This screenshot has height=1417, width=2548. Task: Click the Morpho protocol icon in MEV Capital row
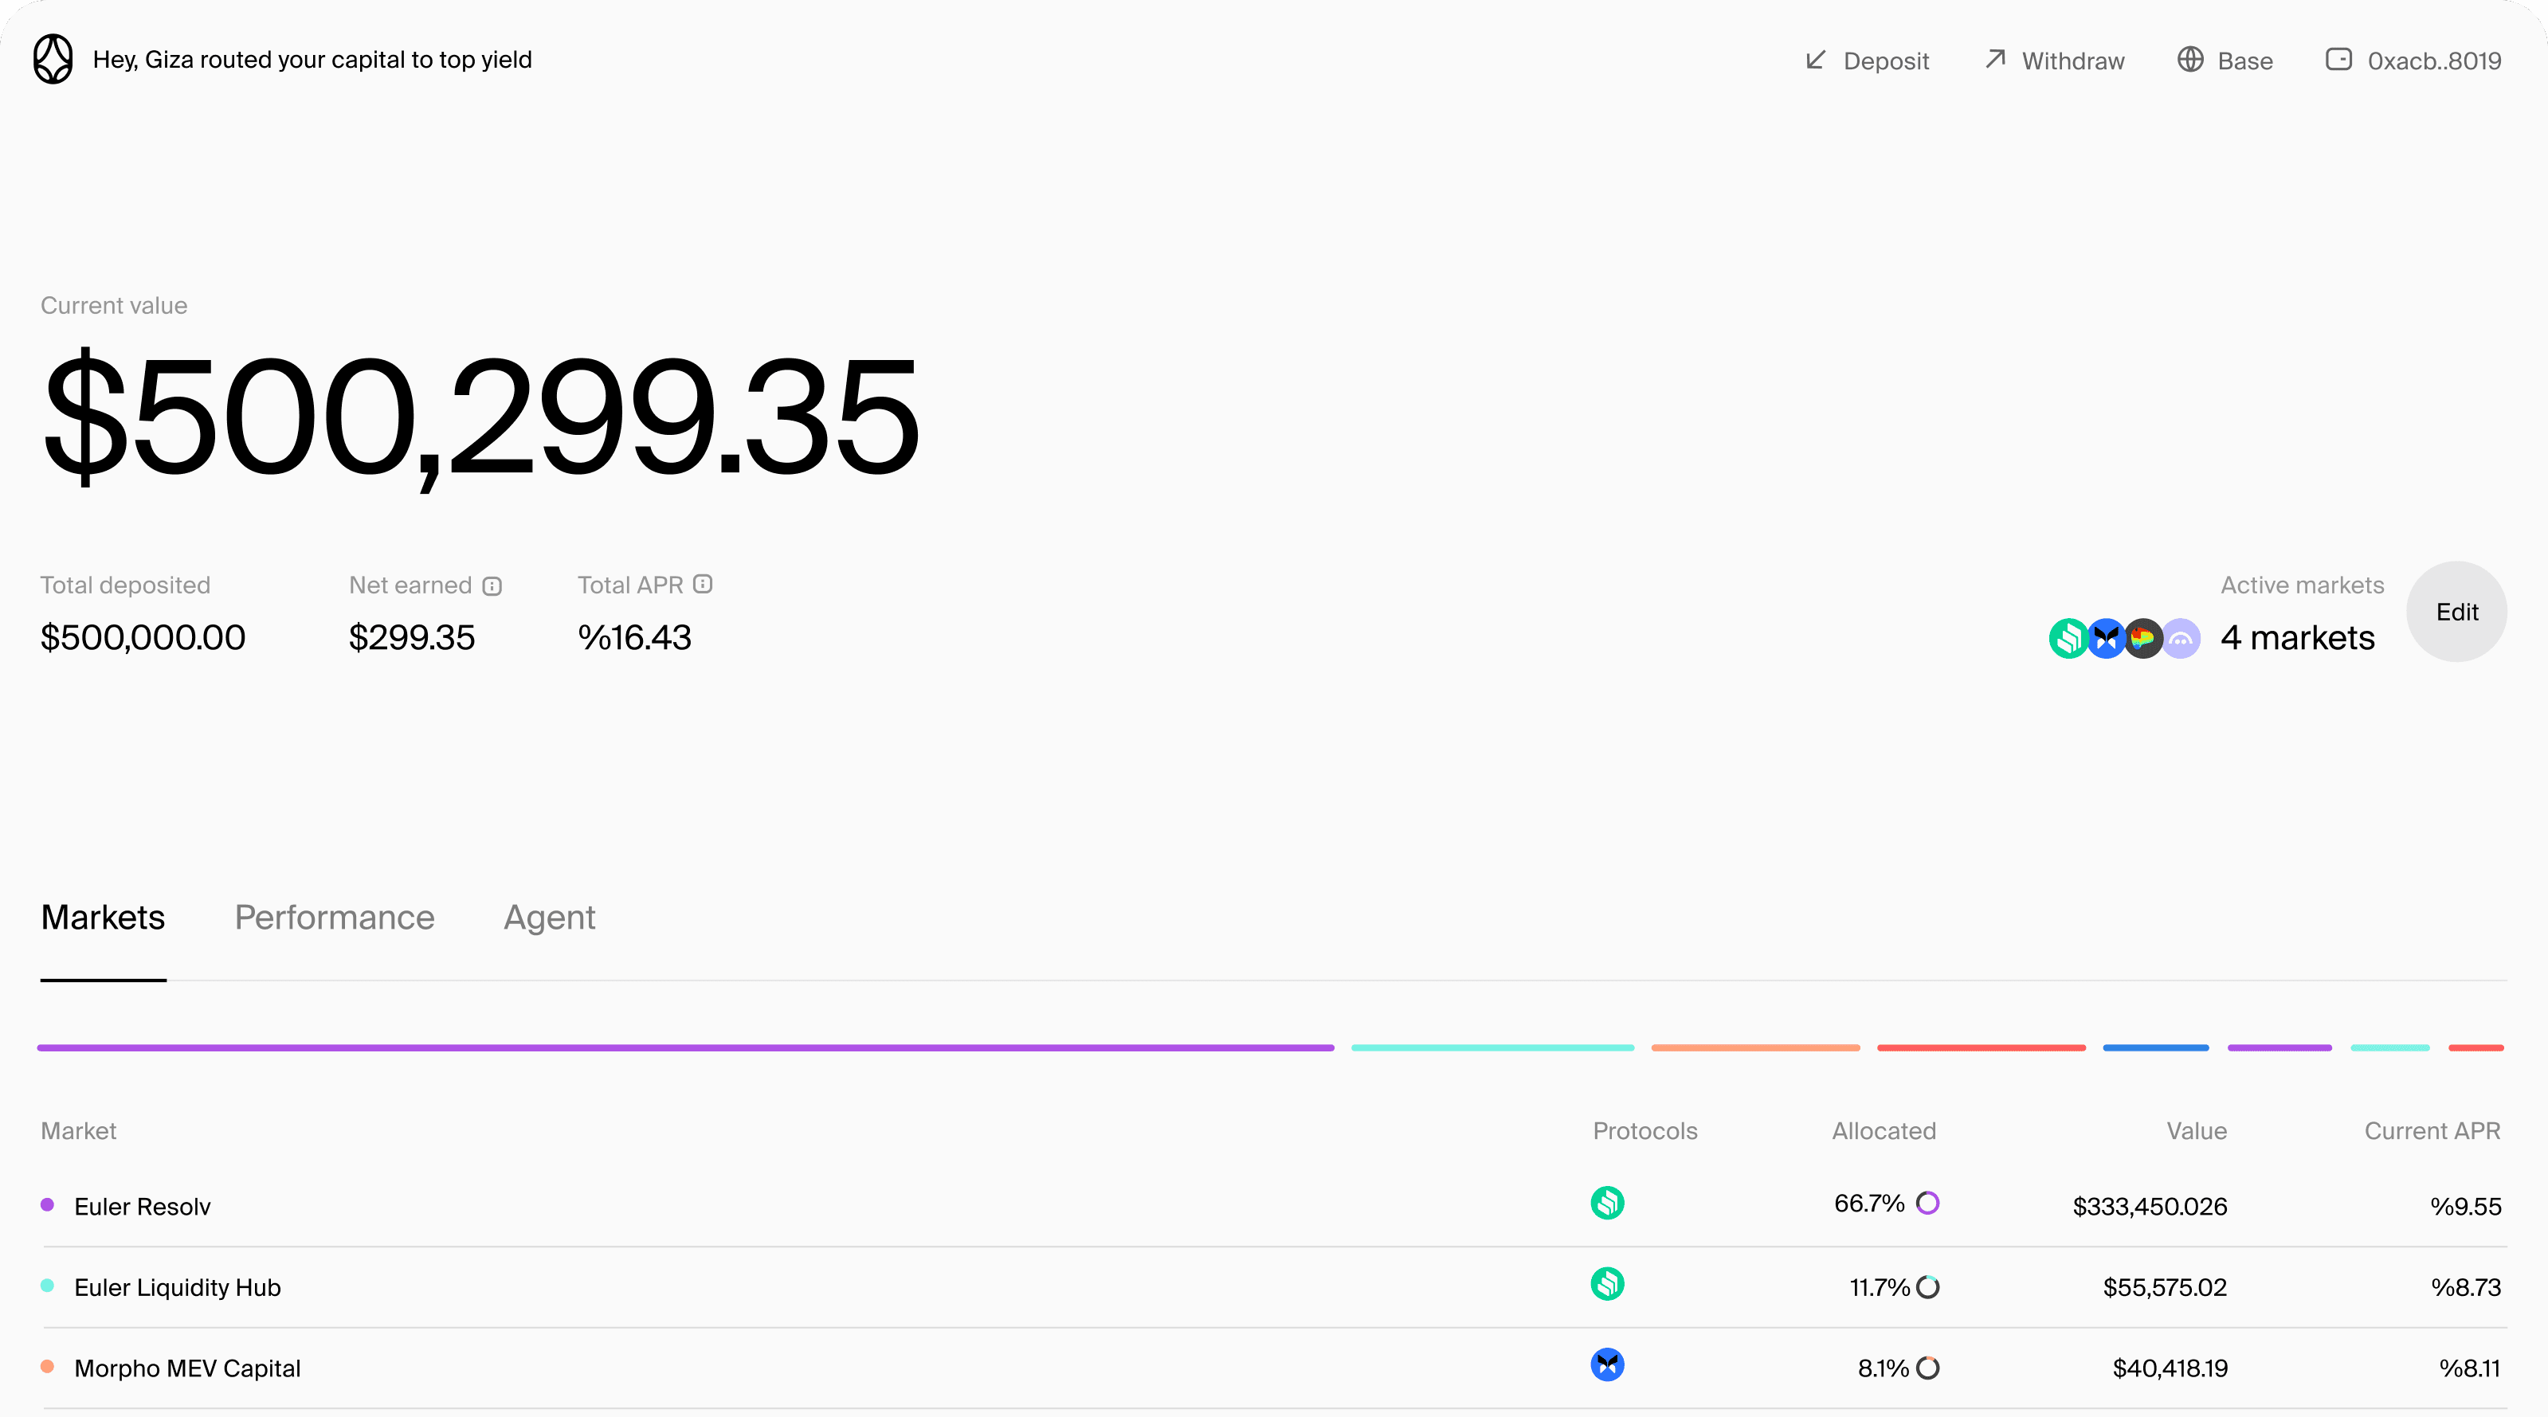(x=1607, y=1365)
